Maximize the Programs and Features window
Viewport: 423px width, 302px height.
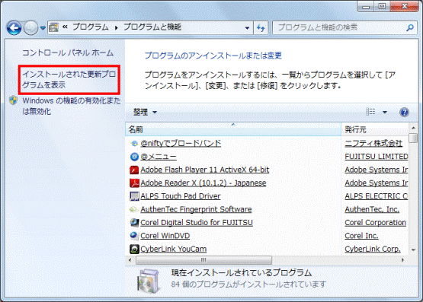[382, 6]
